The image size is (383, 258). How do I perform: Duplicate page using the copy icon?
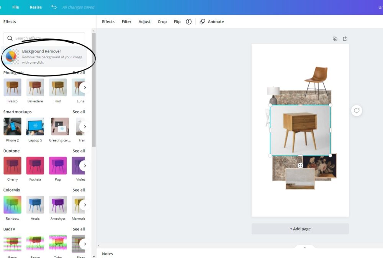pos(335,39)
